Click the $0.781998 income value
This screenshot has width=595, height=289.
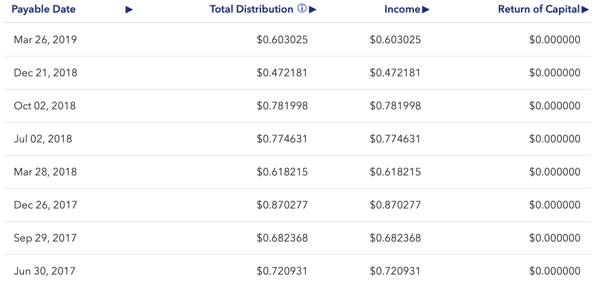[395, 106]
